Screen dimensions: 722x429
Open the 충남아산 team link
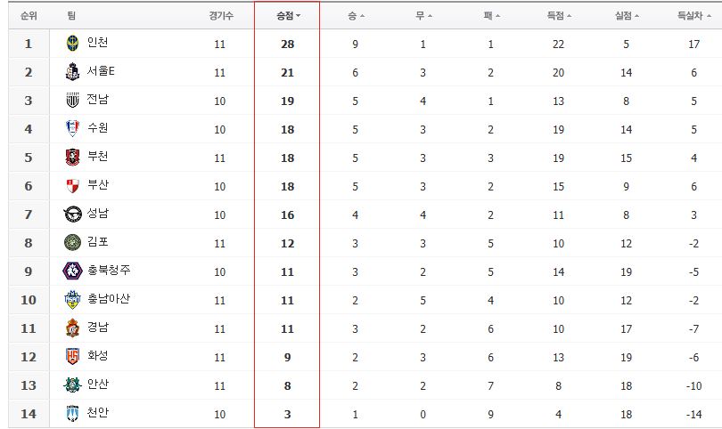tap(109, 299)
